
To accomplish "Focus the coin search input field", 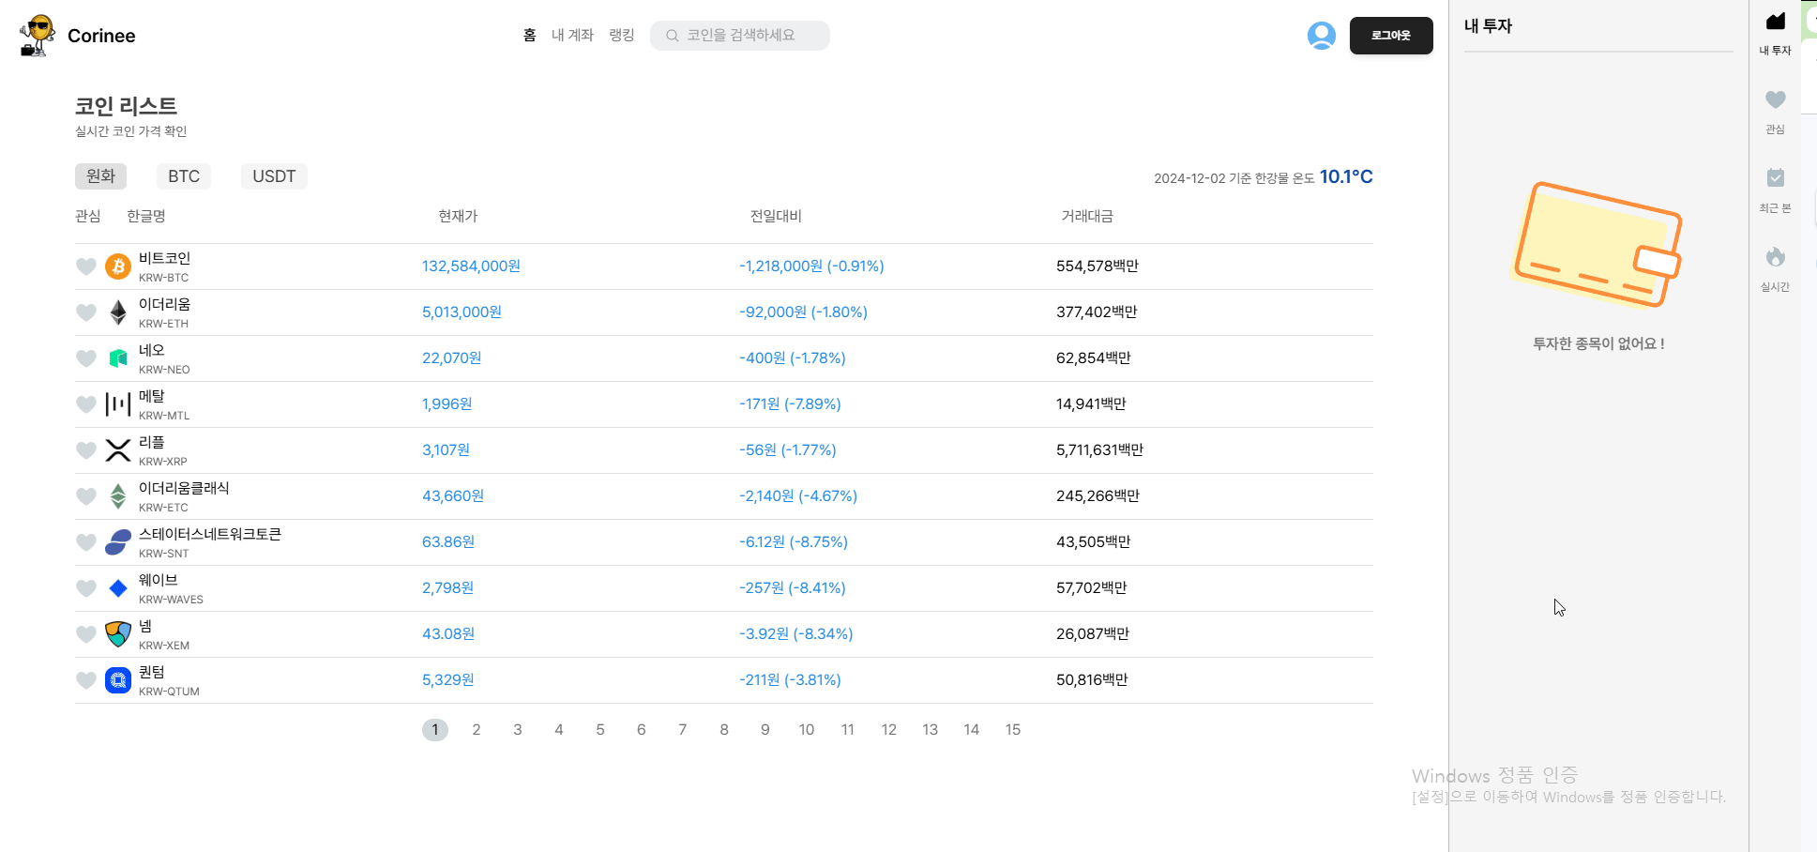I will click(740, 36).
